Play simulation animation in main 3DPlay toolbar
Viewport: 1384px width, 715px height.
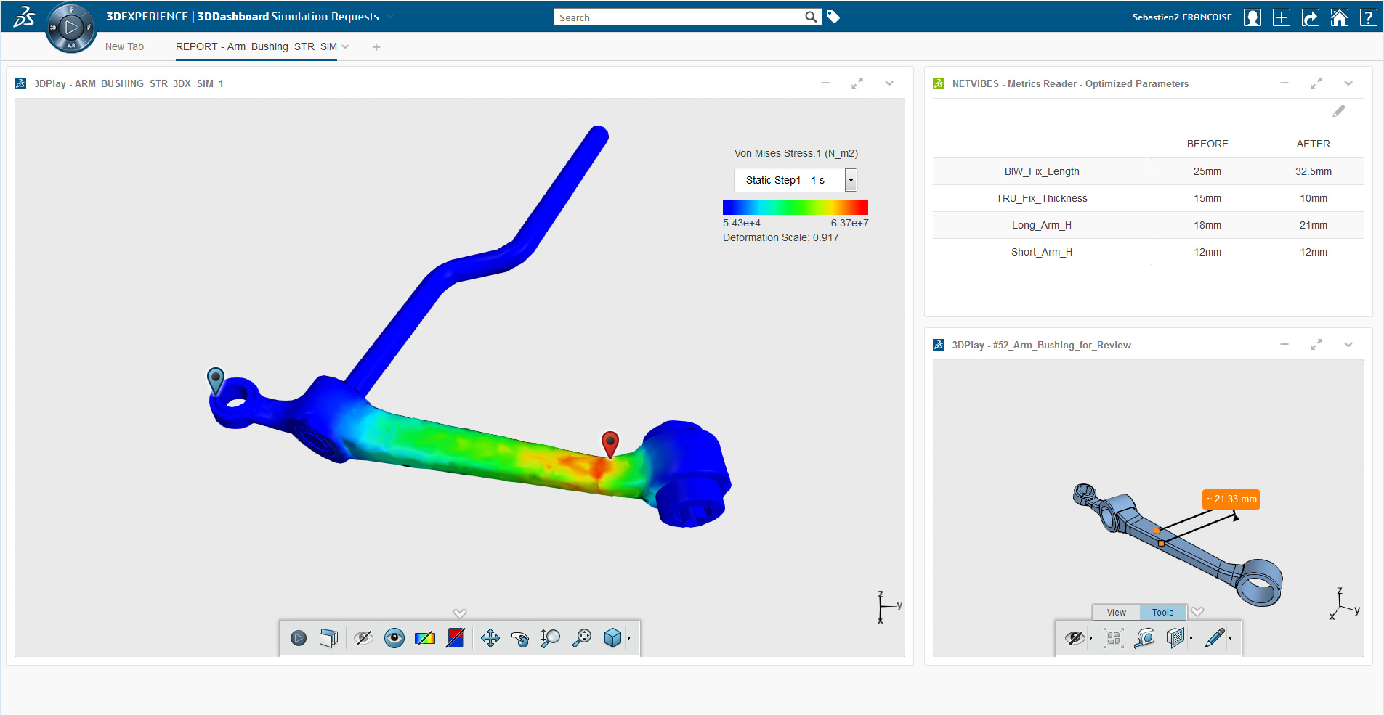pyautogui.click(x=299, y=638)
